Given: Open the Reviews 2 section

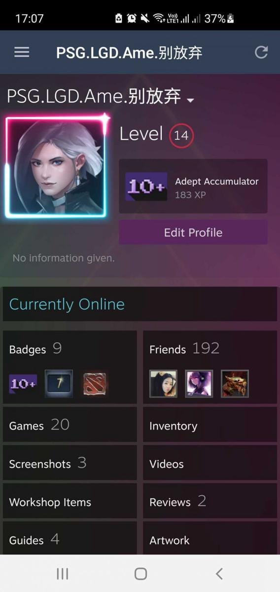Looking at the screenshot, I should [x=210, y=501].
